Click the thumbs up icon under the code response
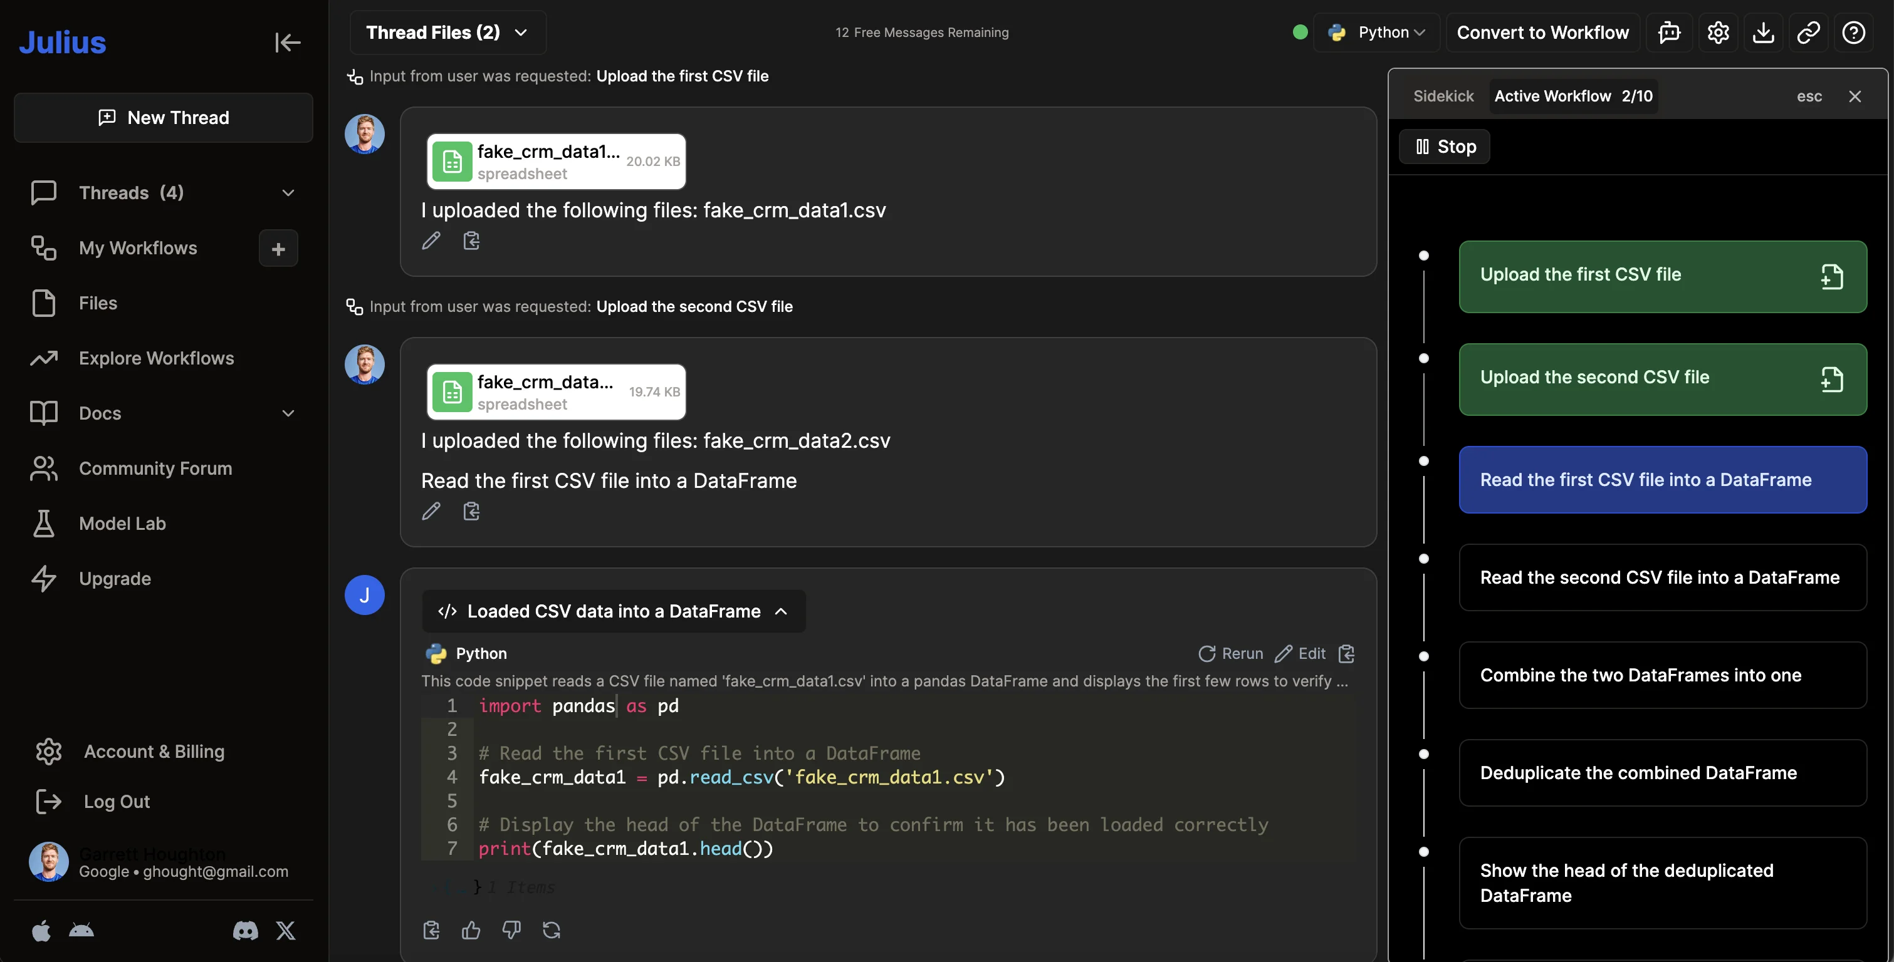The height and width of the screenshot is (962, 1894). (x=471, y=931)
